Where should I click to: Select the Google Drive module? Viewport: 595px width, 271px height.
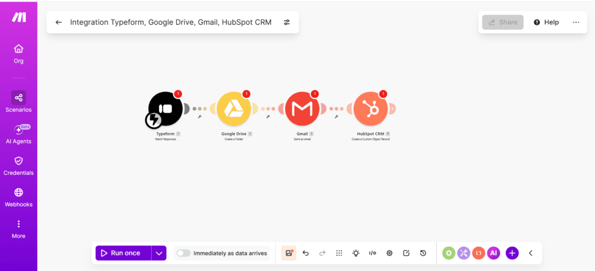[234, 109]
